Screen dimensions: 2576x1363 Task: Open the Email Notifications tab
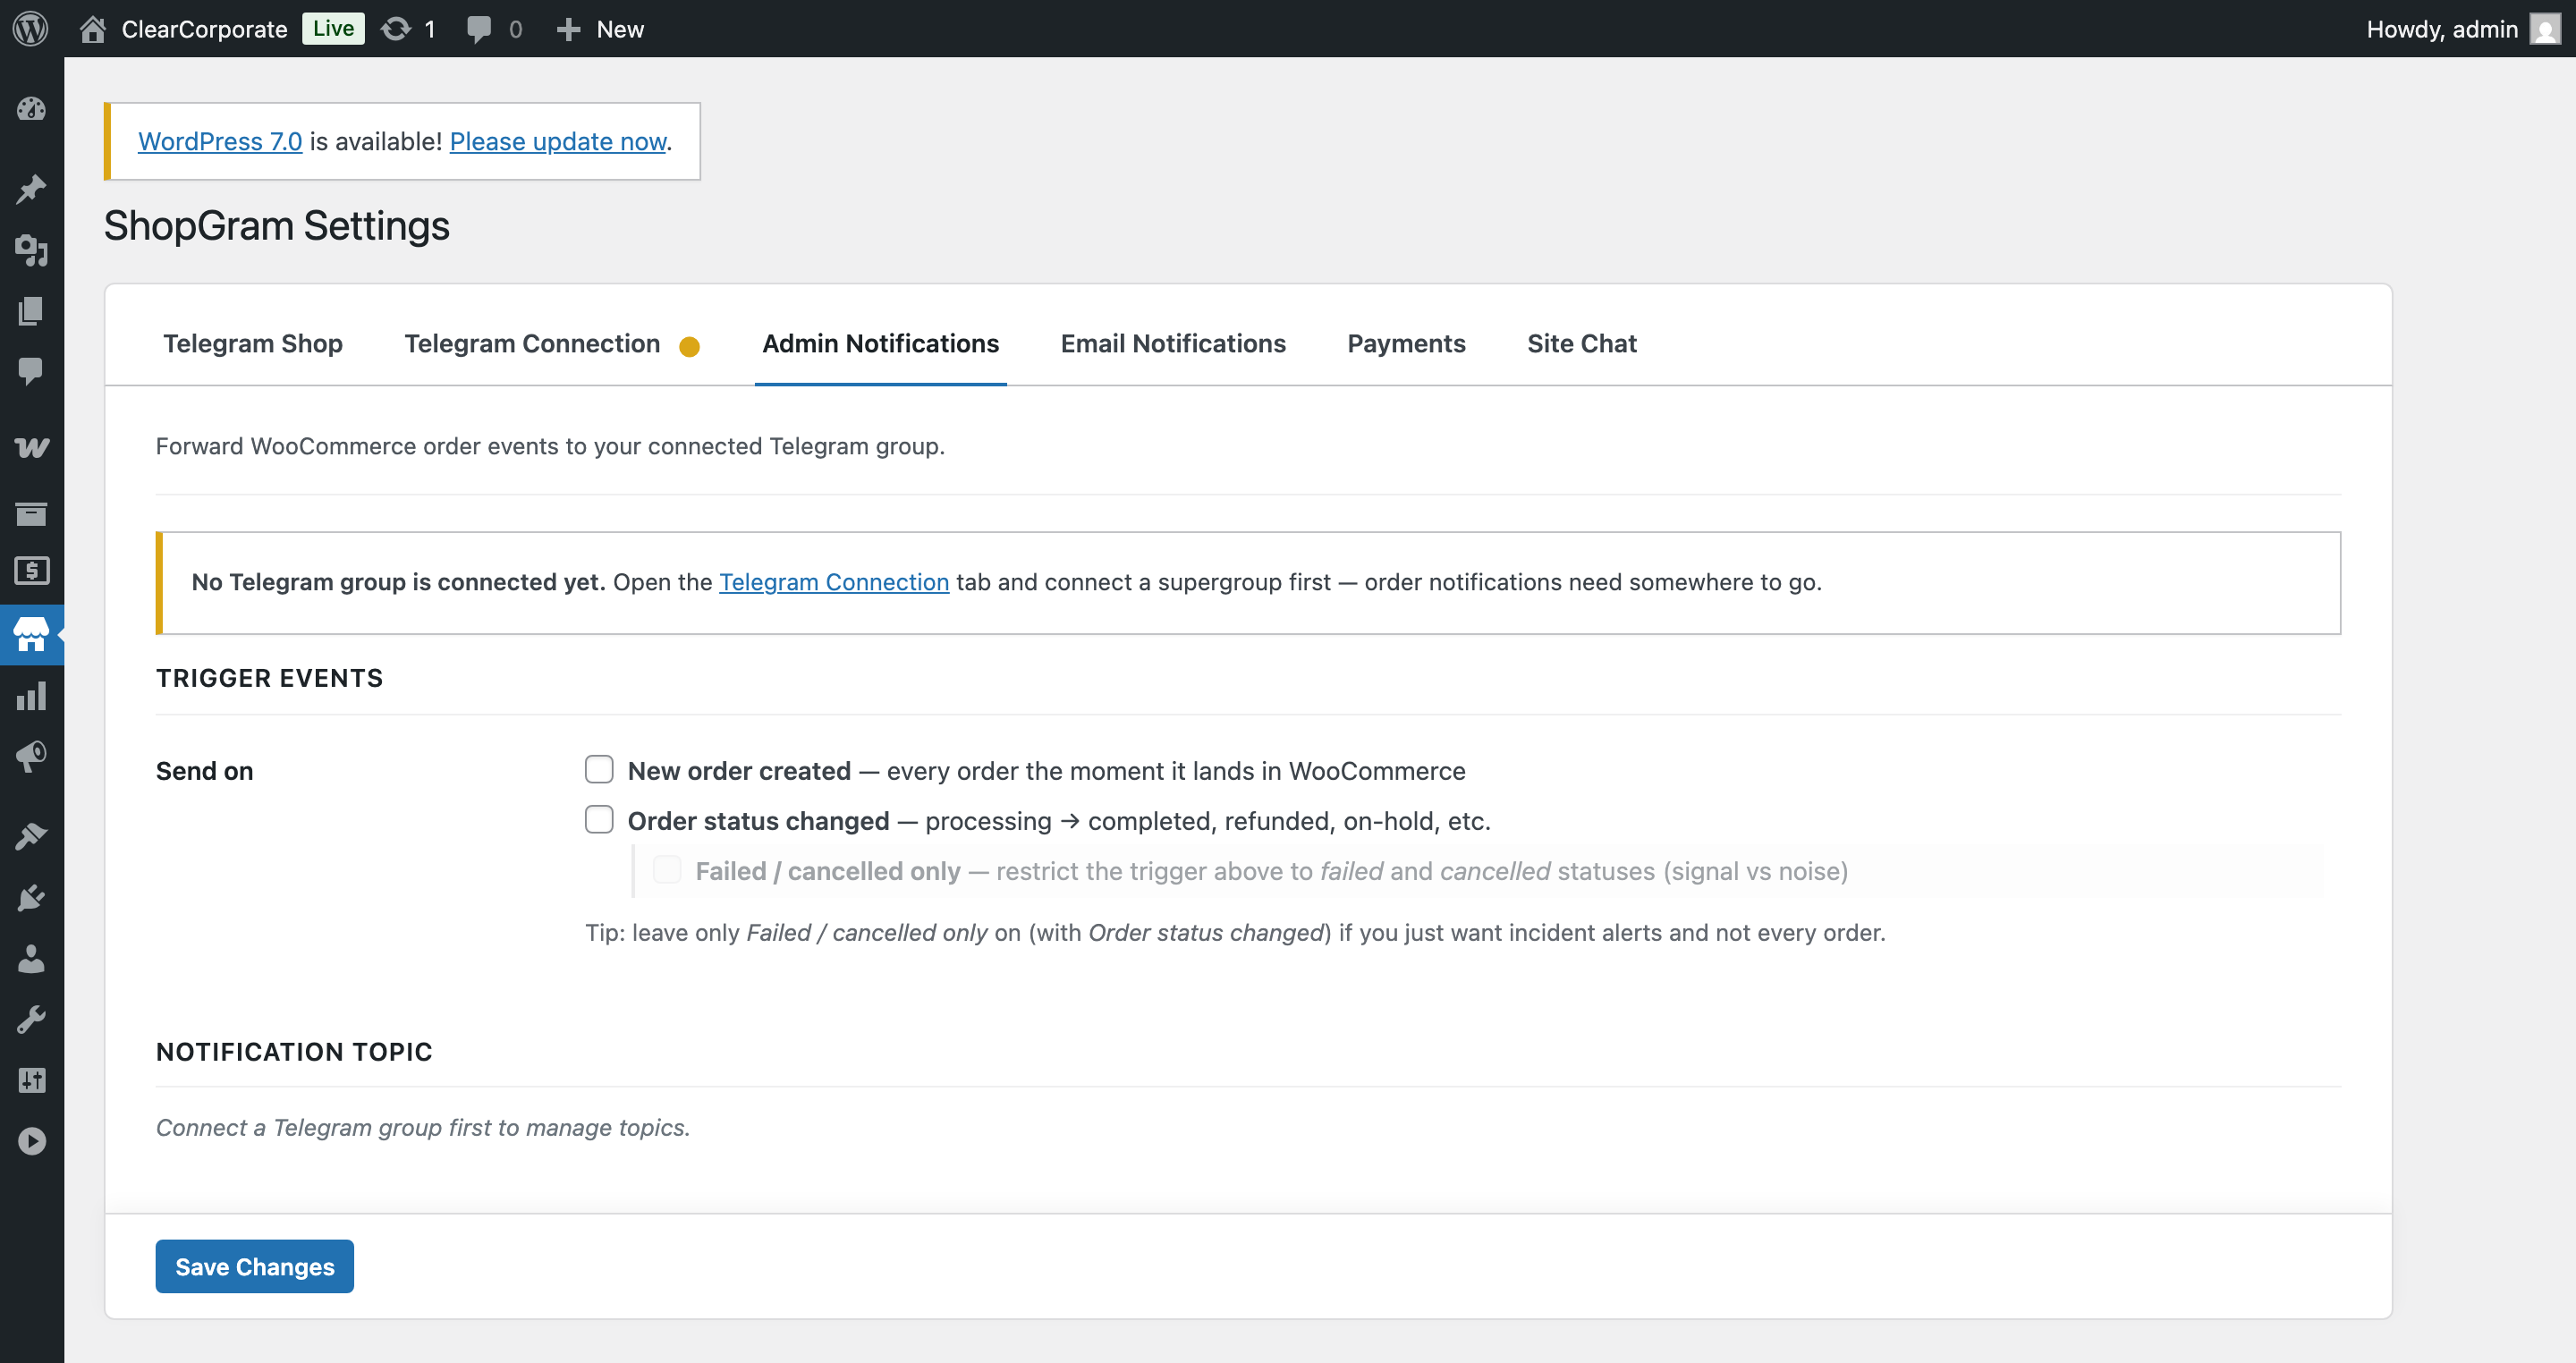tap(1173, 343)
